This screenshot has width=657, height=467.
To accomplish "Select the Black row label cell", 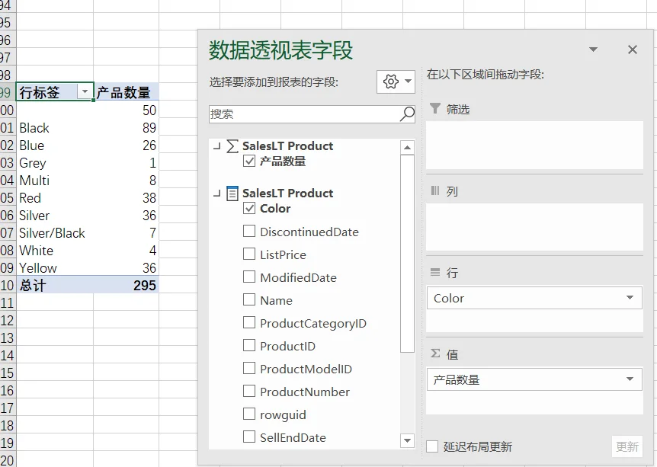I will click(x=55, y=128).
